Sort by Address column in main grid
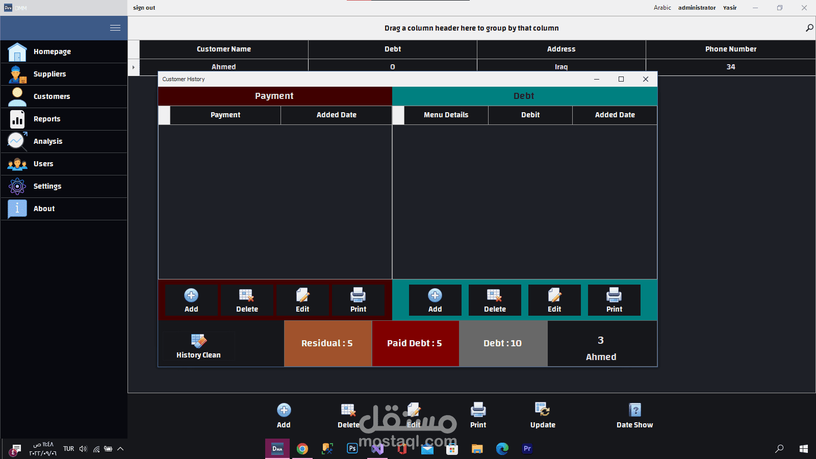The image size is (816, 459). click(562, 49)
